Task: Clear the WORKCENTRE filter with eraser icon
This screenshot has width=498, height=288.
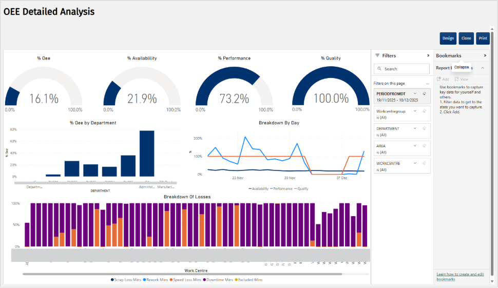Action: tap(424, 163)
